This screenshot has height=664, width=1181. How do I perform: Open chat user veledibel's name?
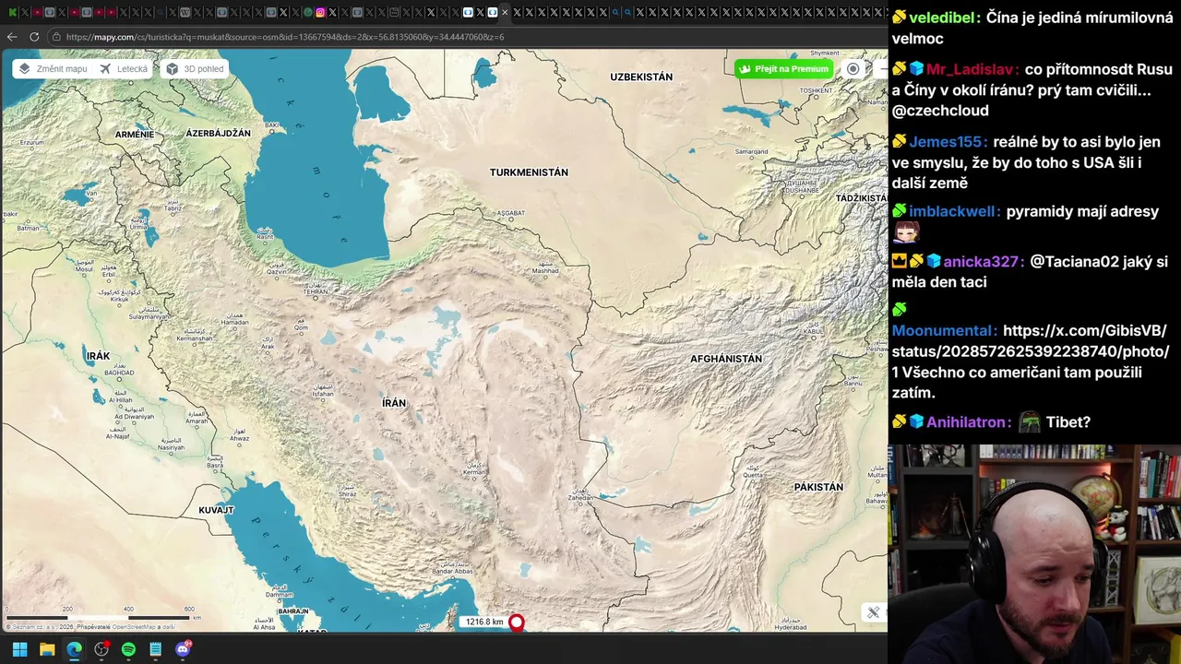pyautogui.click(x=943, y=18)
